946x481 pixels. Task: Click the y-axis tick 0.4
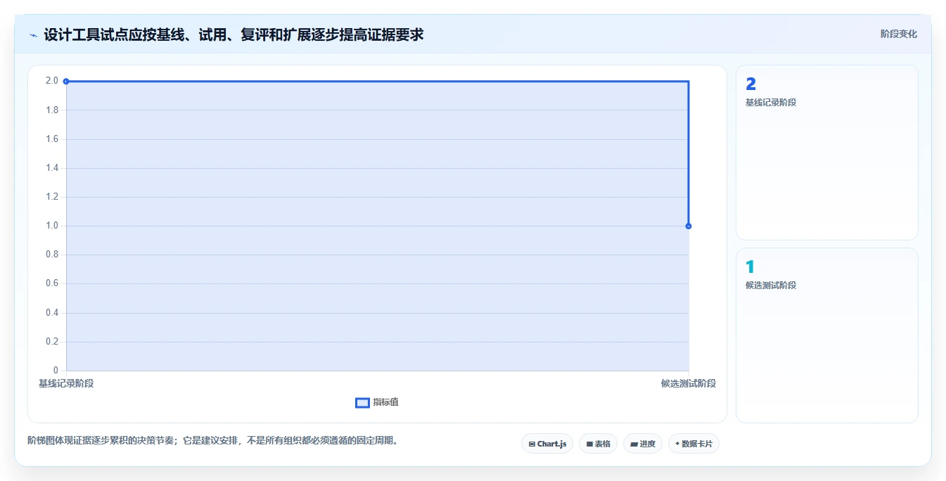pyautogui.click(x=52, y=313)
